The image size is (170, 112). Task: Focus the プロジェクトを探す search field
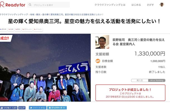click(x=48, y=5)
